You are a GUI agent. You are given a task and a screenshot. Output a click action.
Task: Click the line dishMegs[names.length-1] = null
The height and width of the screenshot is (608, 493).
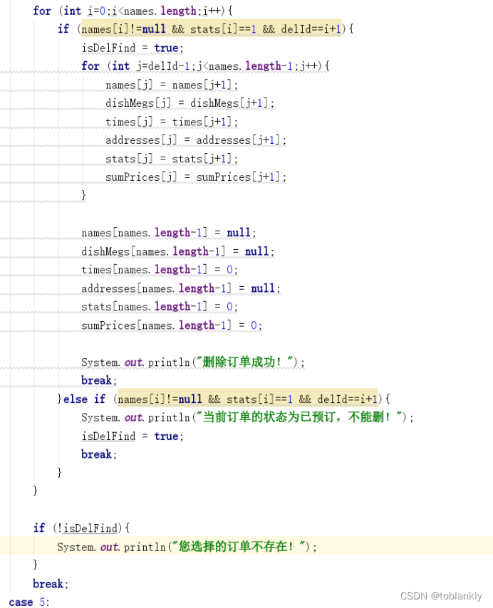coord(177,251)
